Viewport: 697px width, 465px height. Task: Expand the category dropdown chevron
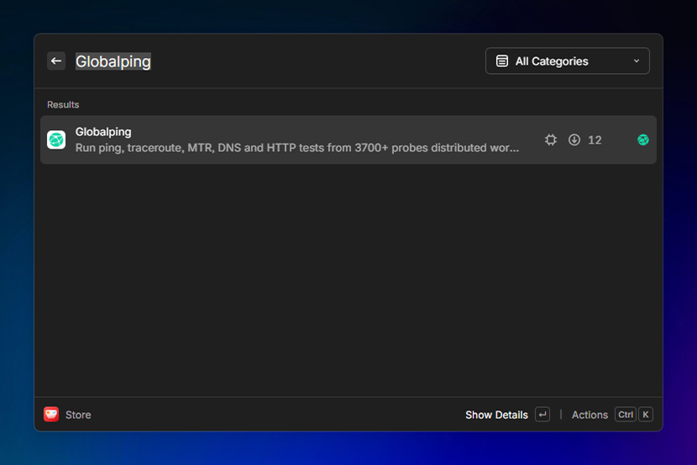coord(637,60)
